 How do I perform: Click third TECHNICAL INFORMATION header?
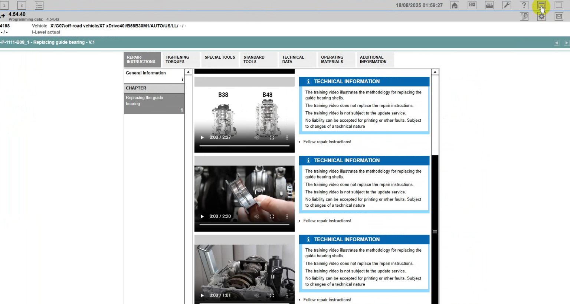pyautogui.click(x=364, y=240)
